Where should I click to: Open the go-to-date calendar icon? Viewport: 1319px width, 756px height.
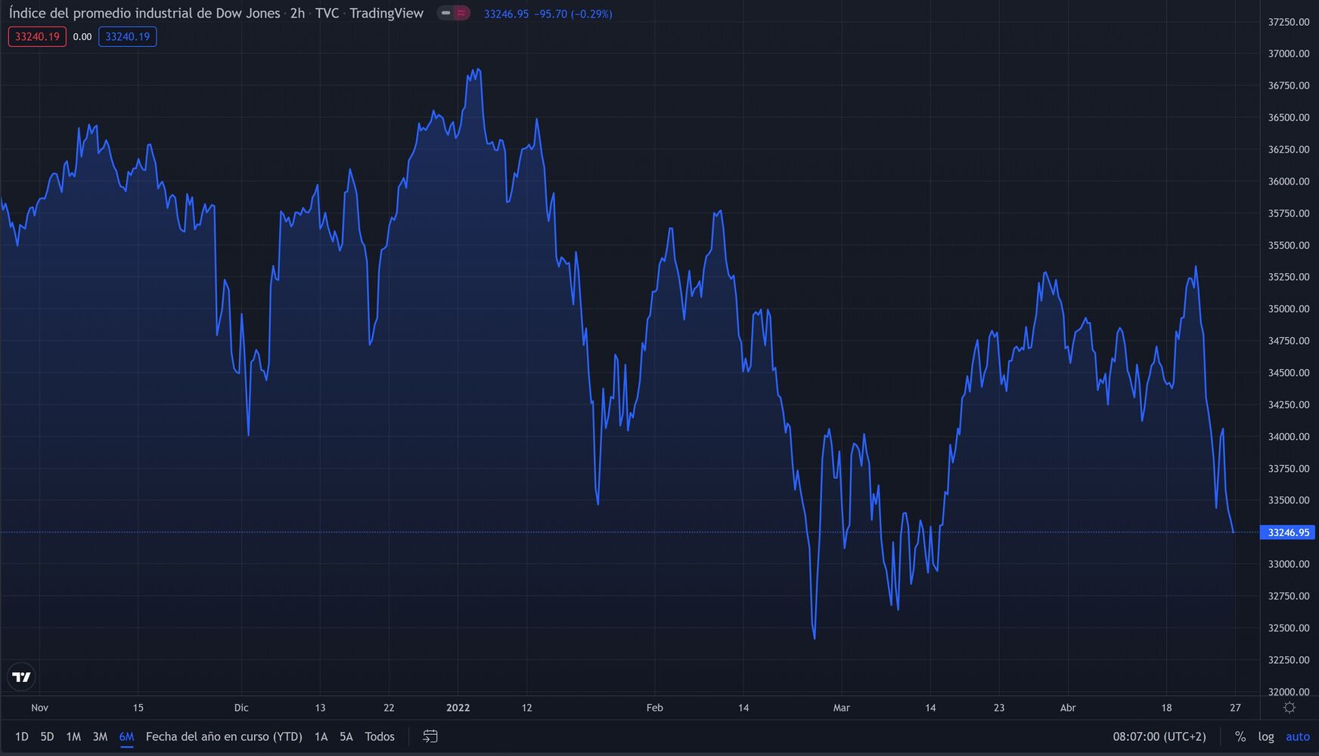(x=430, y=736)
